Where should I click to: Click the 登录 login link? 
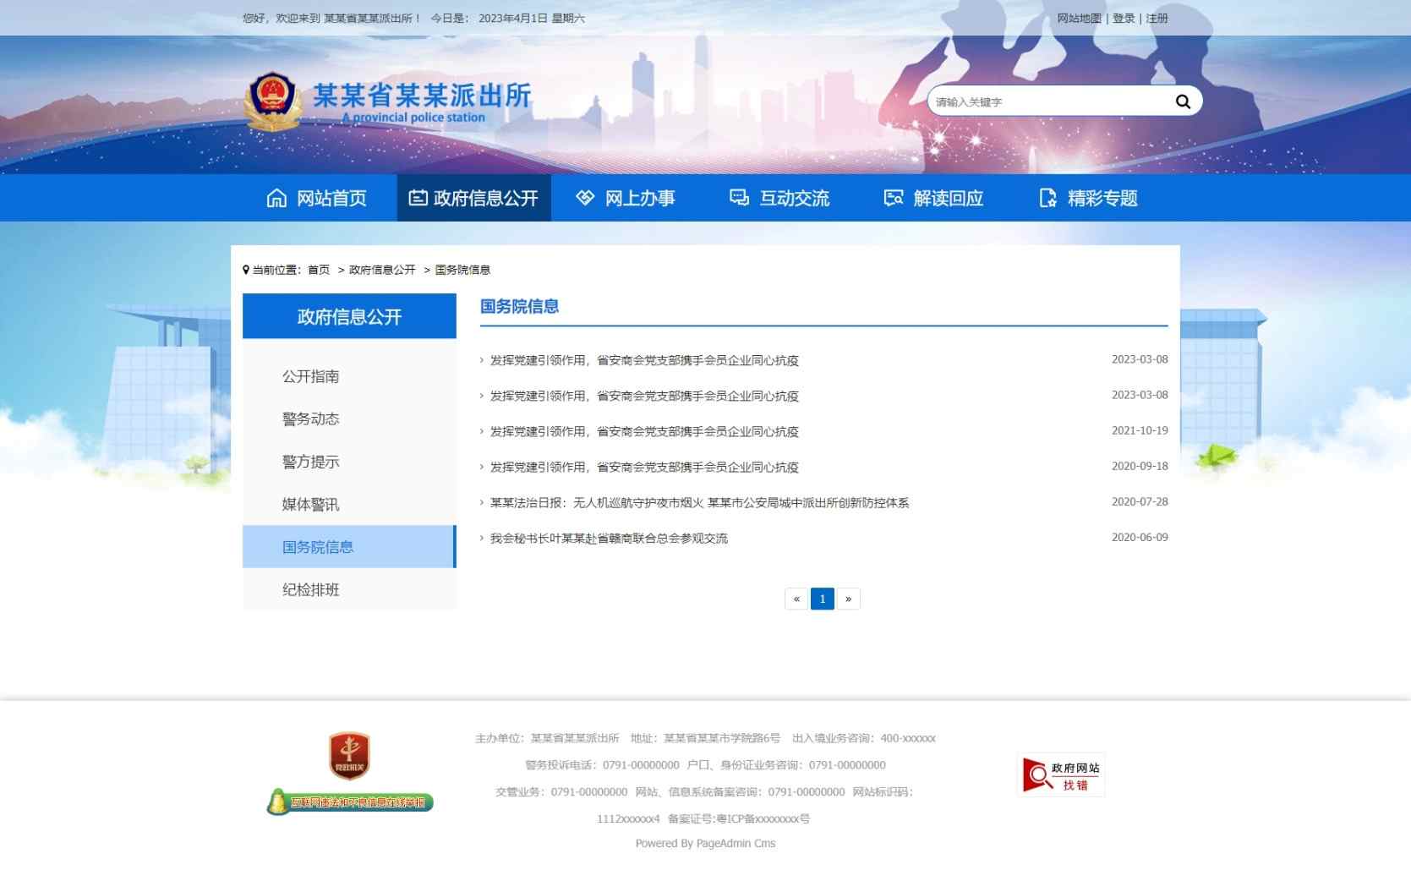pos(1123,18)
